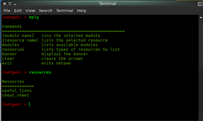
Task: Click the vertical scrollbar track above thumb
Action: (x=201, y=43)
